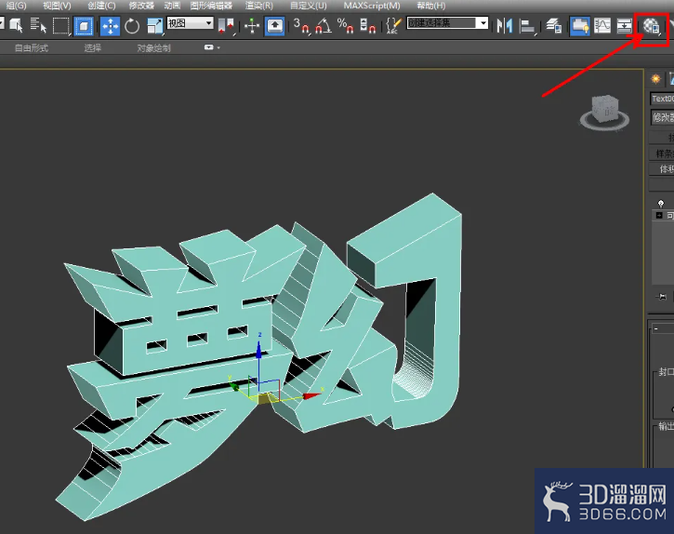Open the 组(G) menu
This screenshot has height=534, width=674.
[x=16, y=6]
